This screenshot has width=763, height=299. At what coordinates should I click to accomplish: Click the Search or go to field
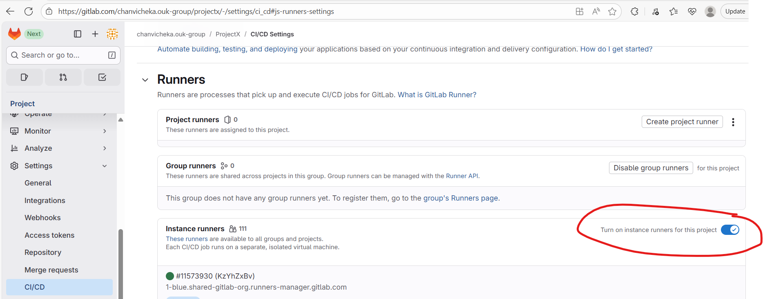pos(63,55)
